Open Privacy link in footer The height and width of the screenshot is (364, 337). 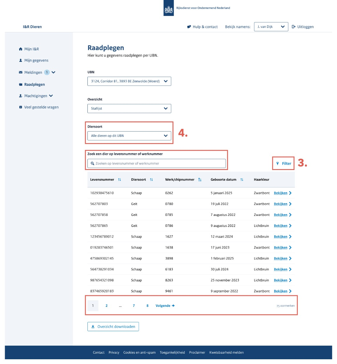point(114,353)
